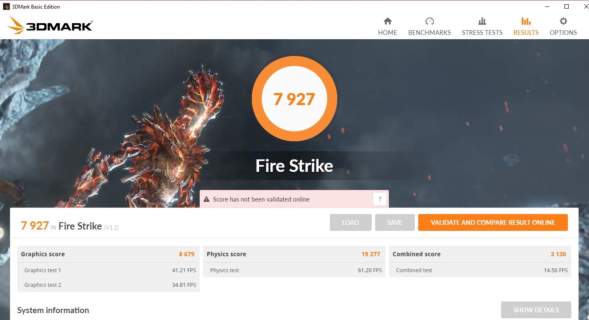Click the LOAD button
Screen dimensions: 589x320
click(x=351, y=223)
